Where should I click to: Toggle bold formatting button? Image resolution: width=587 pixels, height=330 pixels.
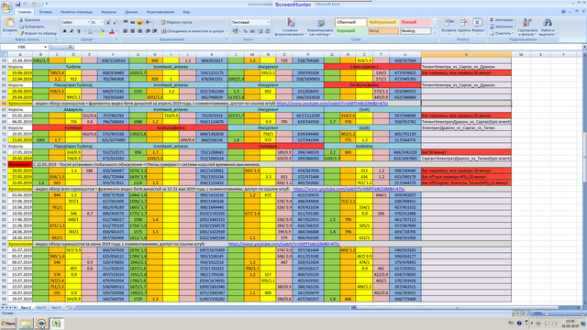(x=64, y=31)
